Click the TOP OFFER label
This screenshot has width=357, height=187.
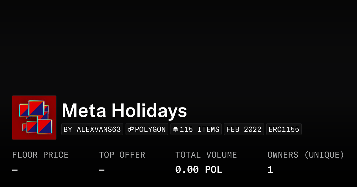click(x=122, y=155)
